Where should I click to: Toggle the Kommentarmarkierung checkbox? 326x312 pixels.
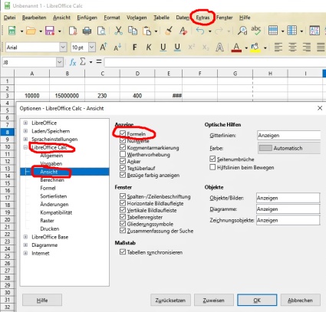click(x=123, y=147)
